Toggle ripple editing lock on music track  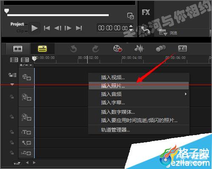tap(12, 153)
